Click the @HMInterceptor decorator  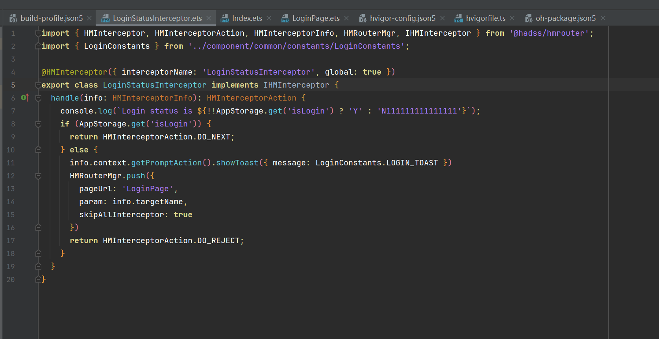[74, 72]
